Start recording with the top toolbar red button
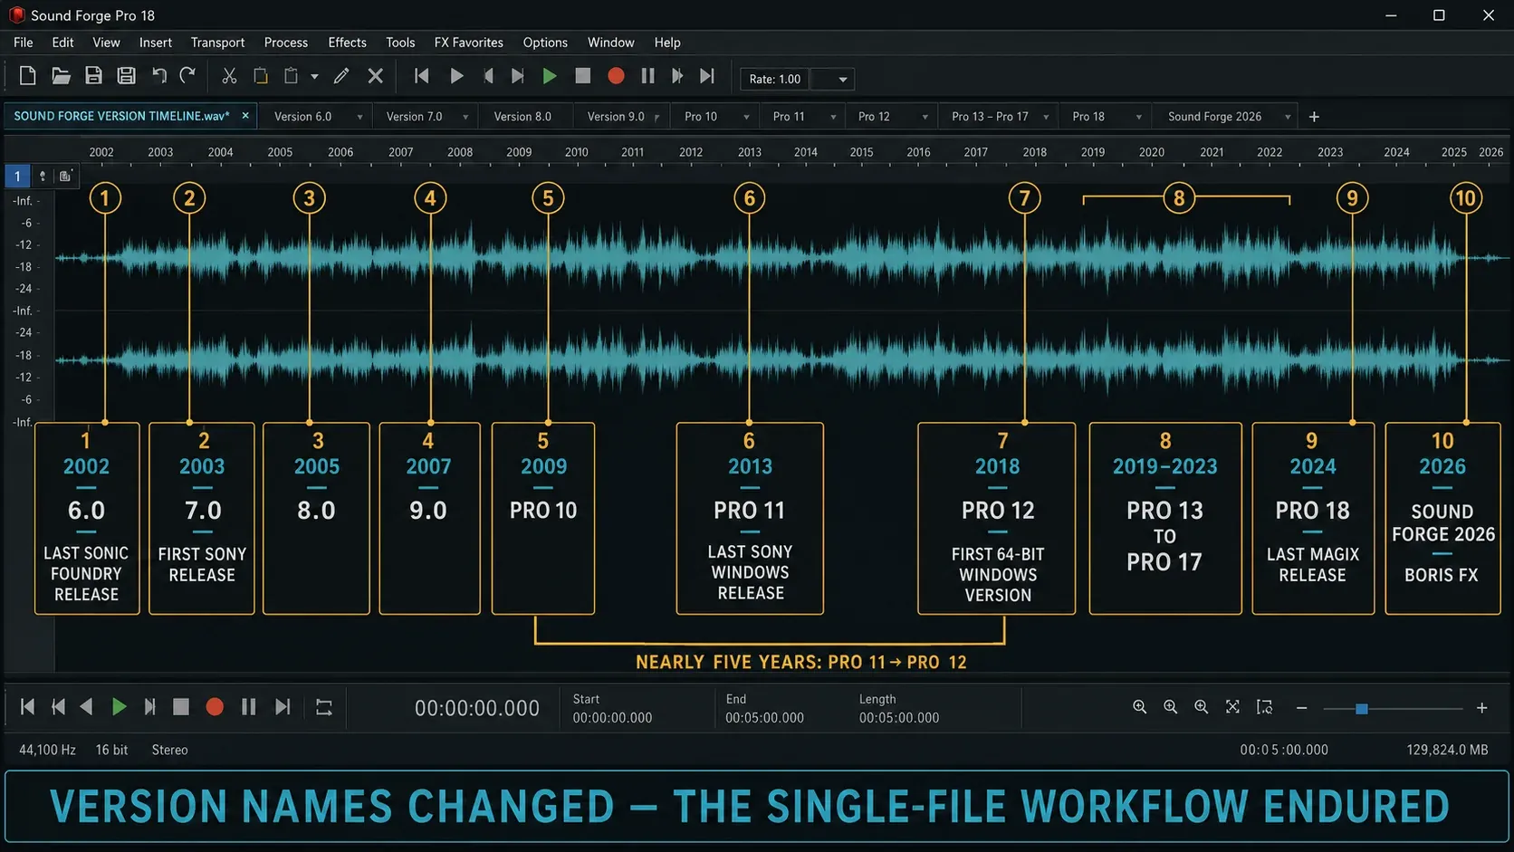The height and width of the screenshot is (852, 1514). (x=616, y=76)
